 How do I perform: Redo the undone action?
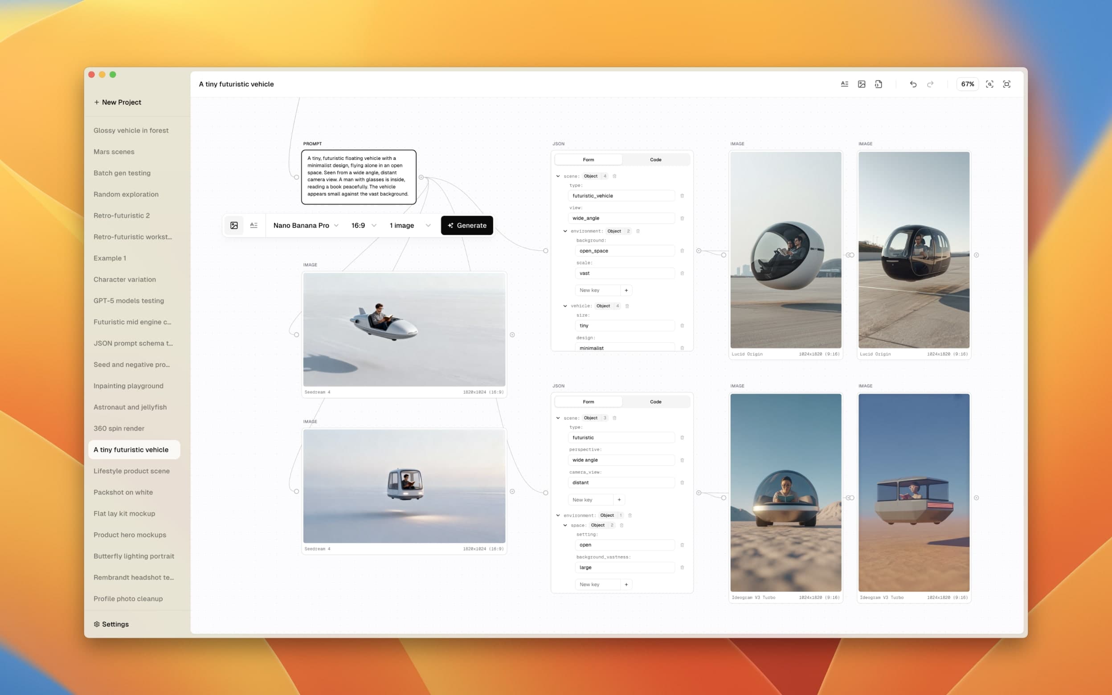pyautogui.click(x=930, y=84)
